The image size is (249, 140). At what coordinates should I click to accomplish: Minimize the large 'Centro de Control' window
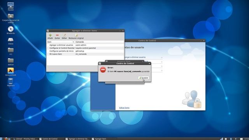(x=201, y=40)
